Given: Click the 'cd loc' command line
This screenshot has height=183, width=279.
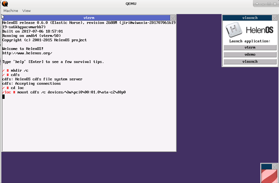Looking at the screenshot, I should (x=13, y=88).
